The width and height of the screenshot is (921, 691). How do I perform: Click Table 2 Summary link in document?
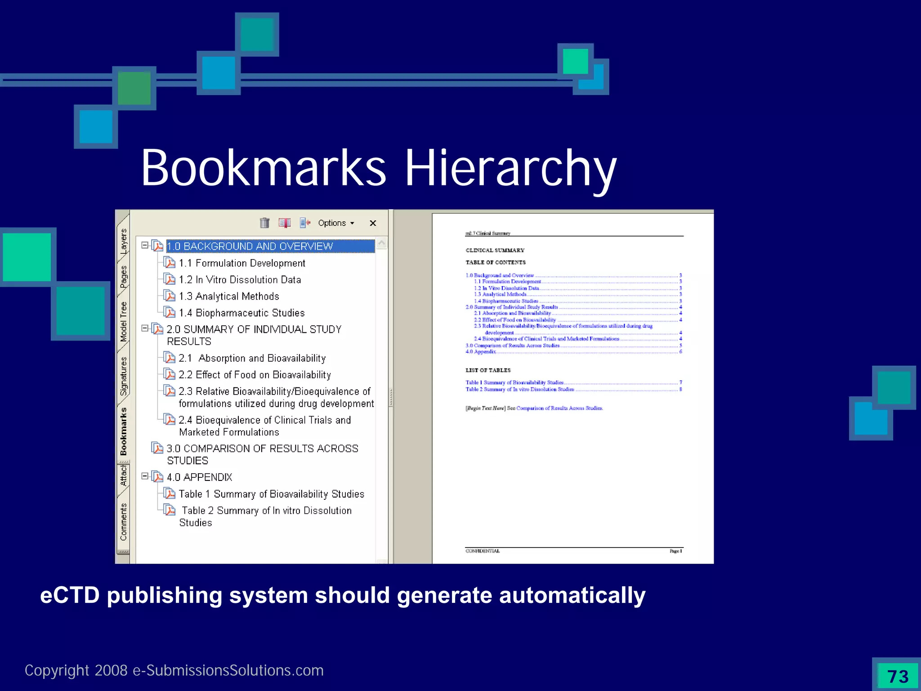click(519, 390)
